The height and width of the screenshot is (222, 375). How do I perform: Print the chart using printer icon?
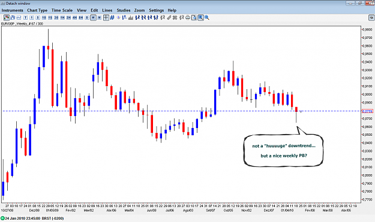pyautogui.click(x=188, y=17)
